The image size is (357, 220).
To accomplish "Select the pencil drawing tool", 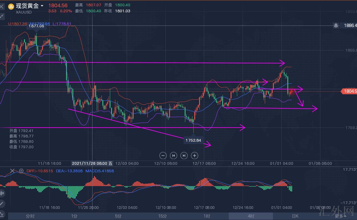I will point(2,203).
